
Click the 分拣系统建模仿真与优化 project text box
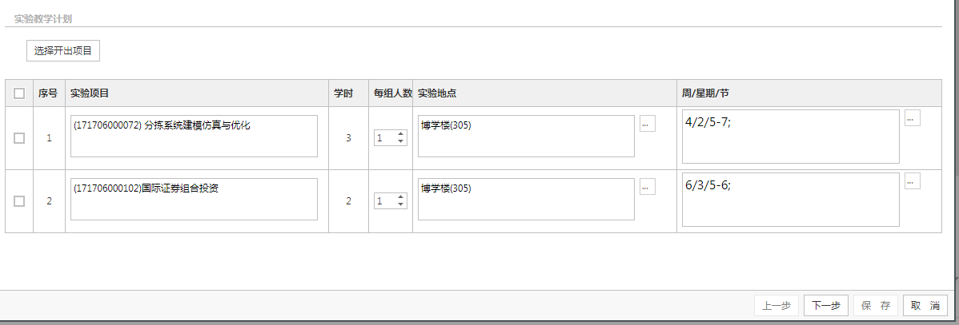pos(194,137)
